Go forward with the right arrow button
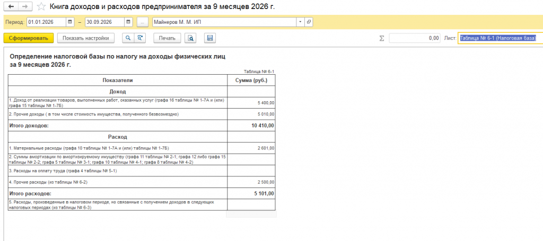This screenshot has height=241, width=543. [25, 6]
